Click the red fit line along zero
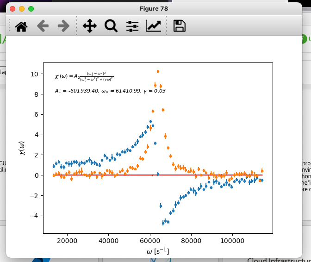Screen dimensions: 311x262 (158, 175)
